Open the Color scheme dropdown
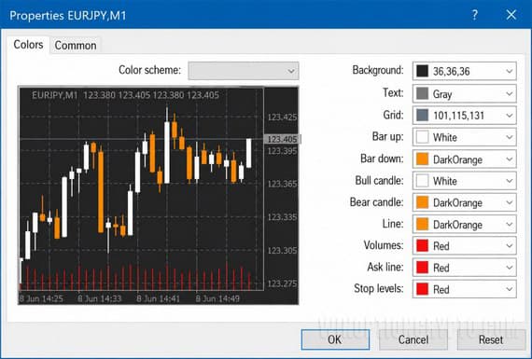The image size is (532, 359). [244, 71]
